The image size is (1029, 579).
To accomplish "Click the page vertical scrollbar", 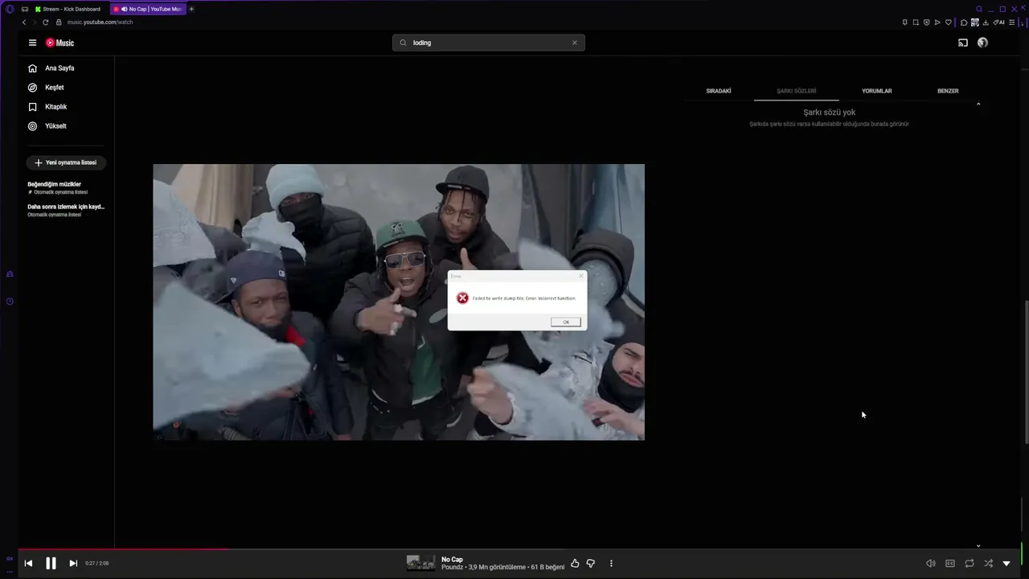I will click(1026, 372).
